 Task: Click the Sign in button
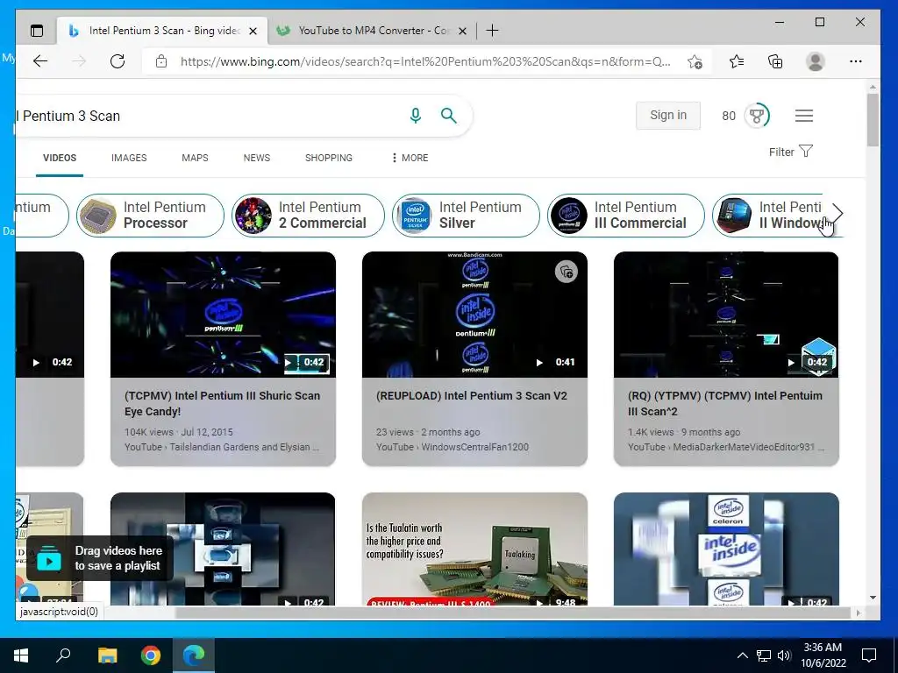coord(667,115)
